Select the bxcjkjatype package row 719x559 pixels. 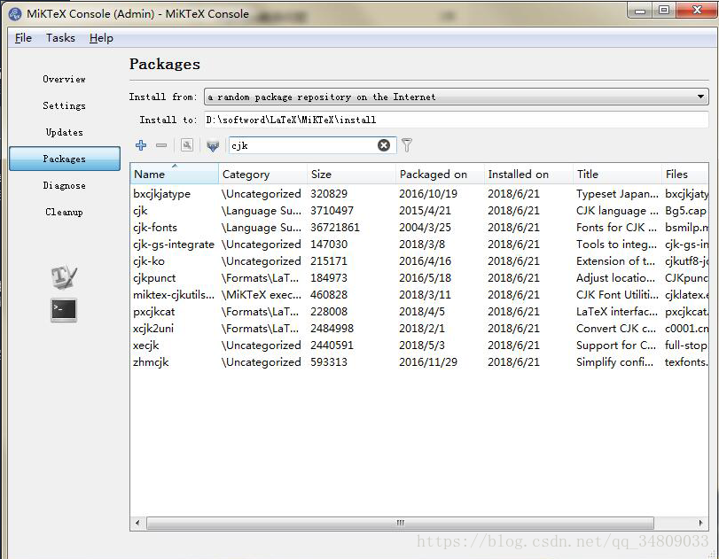coord(419,194)
